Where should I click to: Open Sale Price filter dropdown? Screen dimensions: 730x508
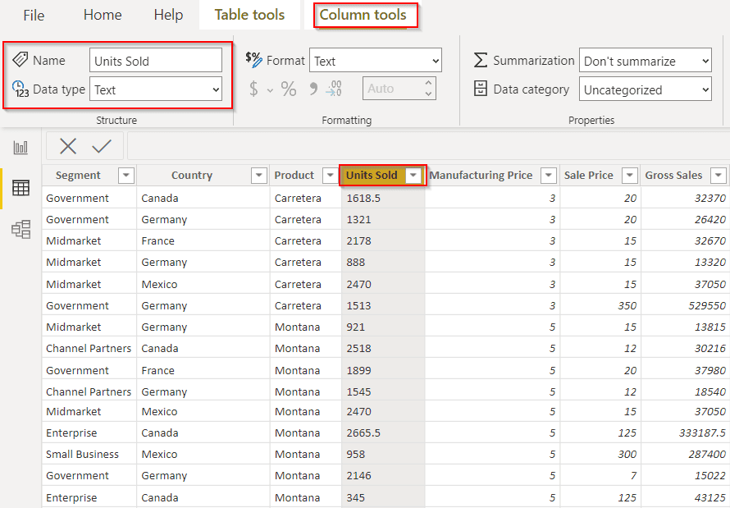629,176
